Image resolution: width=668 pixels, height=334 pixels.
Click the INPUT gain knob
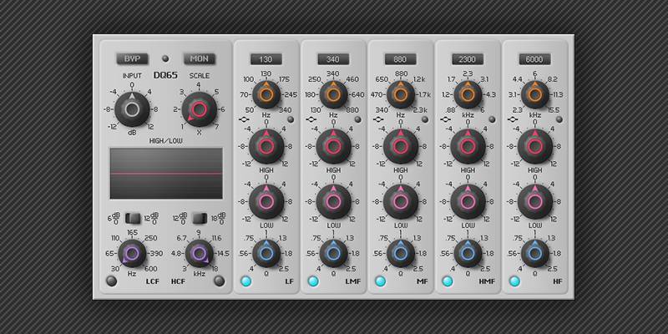click(x=132, y=109)
